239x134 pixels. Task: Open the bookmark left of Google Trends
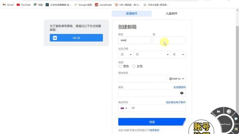[x=58, y=5]
